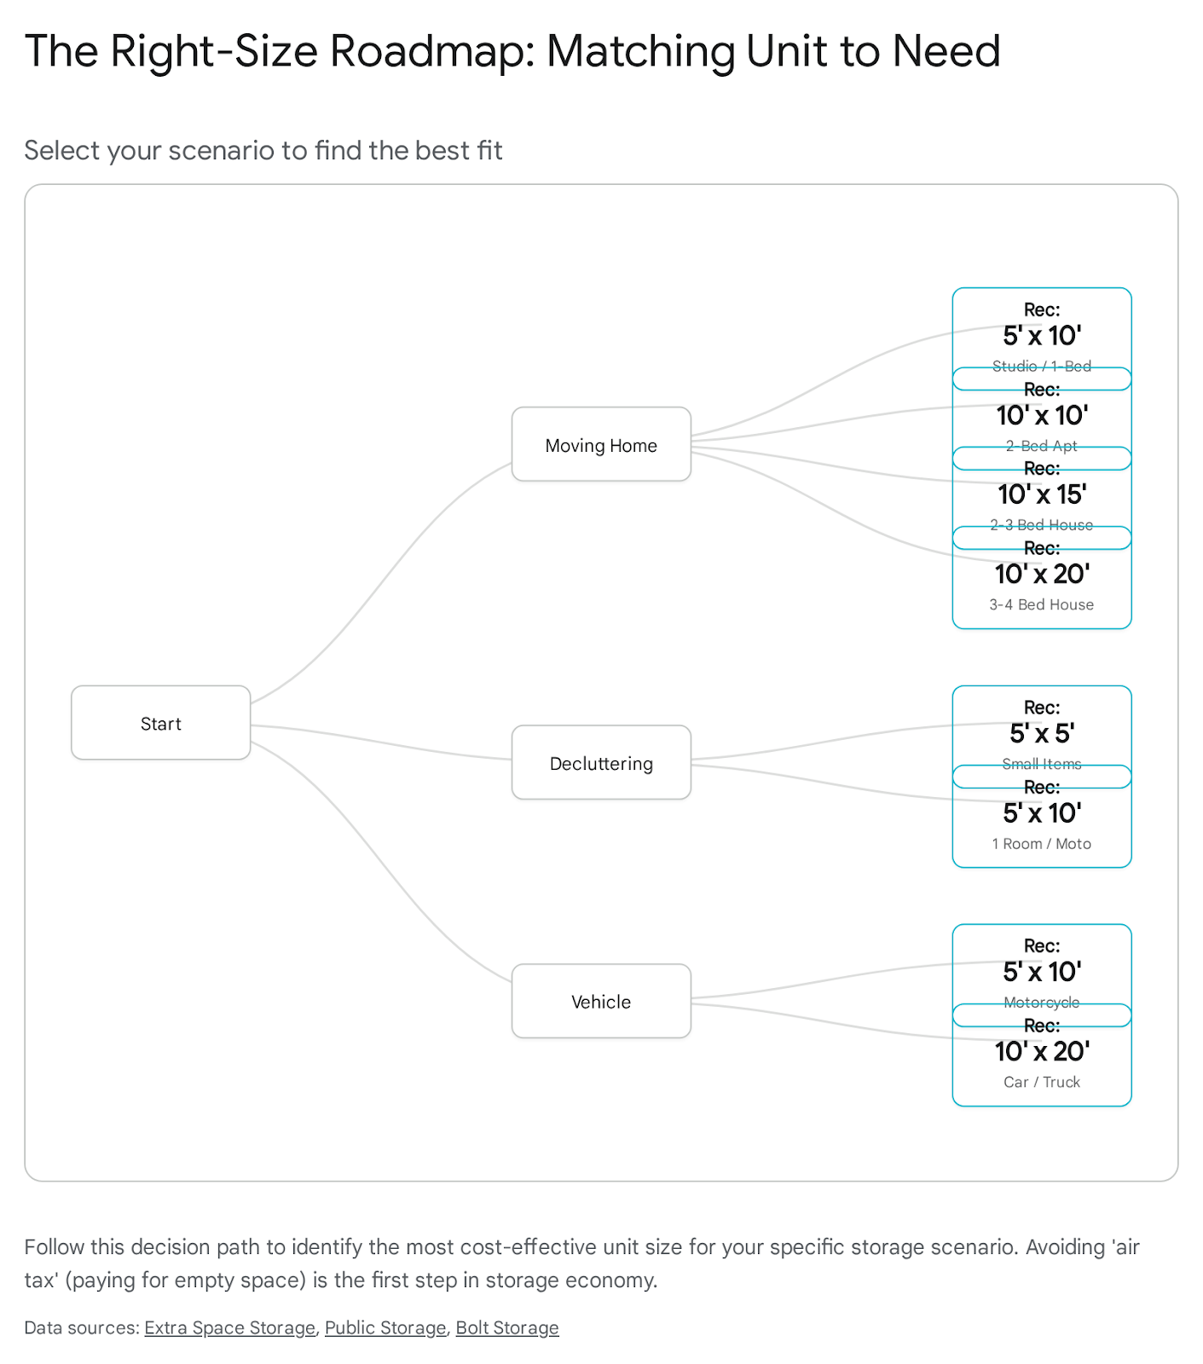Click the 'Data sources:' label text
This screenshot has height=1364, width=1203.
[81, 1327]
